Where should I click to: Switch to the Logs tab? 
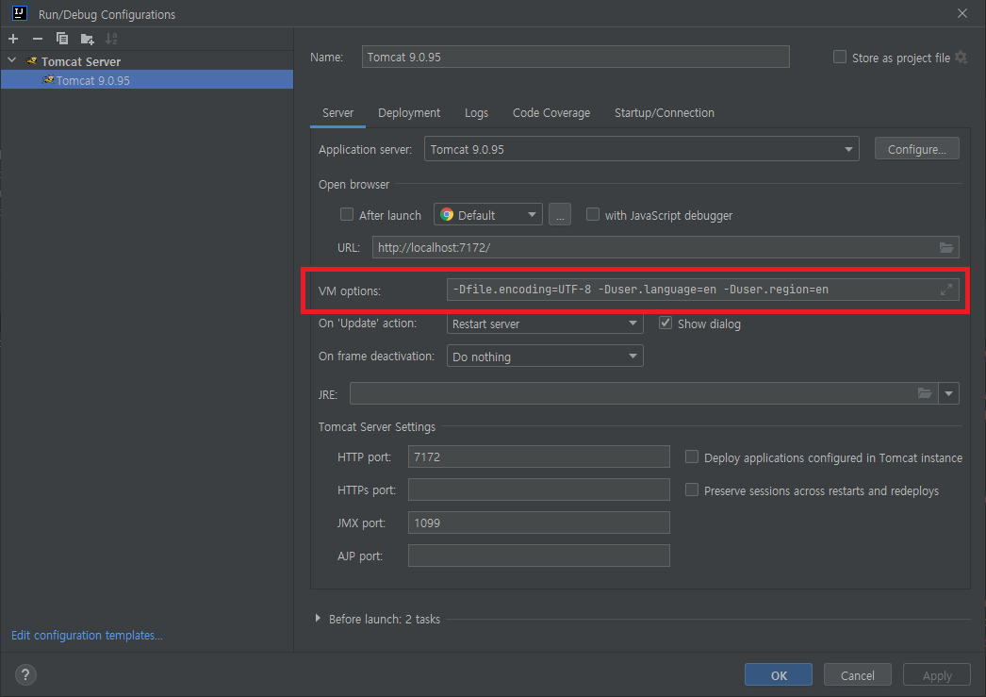[x=476, y=113]
